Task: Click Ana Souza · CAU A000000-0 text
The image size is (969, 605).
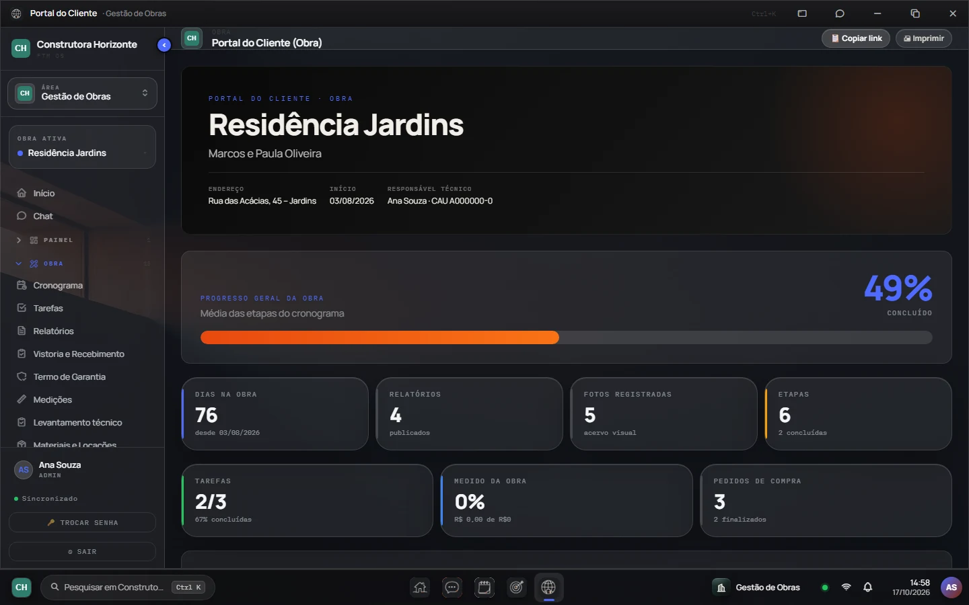Action: (439, 201)
